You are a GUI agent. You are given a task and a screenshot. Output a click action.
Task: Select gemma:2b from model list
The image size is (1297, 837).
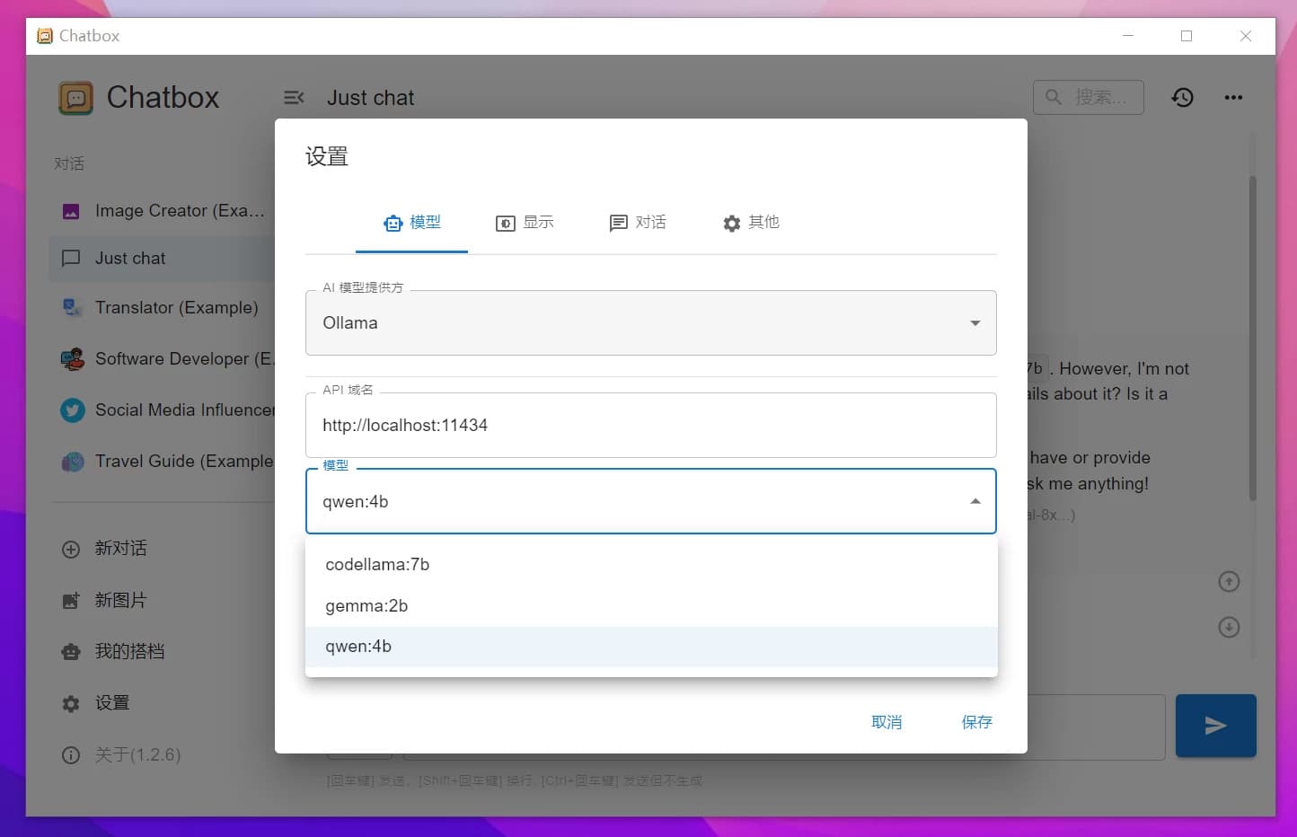[651, 606]
